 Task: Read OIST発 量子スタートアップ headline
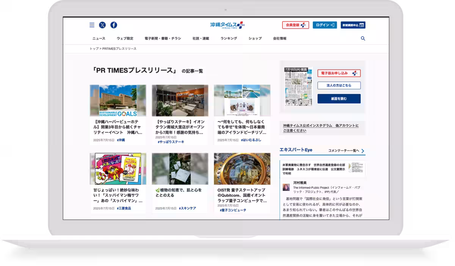(242, 195)
